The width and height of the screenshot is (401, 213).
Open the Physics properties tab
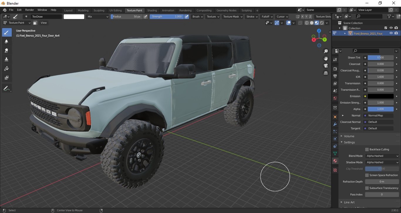(335, 139)
